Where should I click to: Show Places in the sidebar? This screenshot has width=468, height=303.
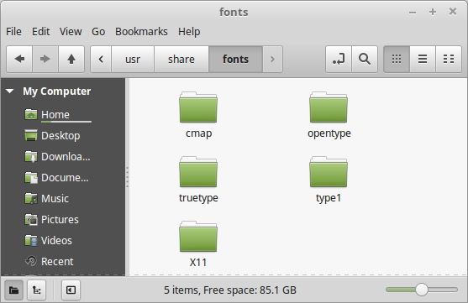tap(13, 290)
